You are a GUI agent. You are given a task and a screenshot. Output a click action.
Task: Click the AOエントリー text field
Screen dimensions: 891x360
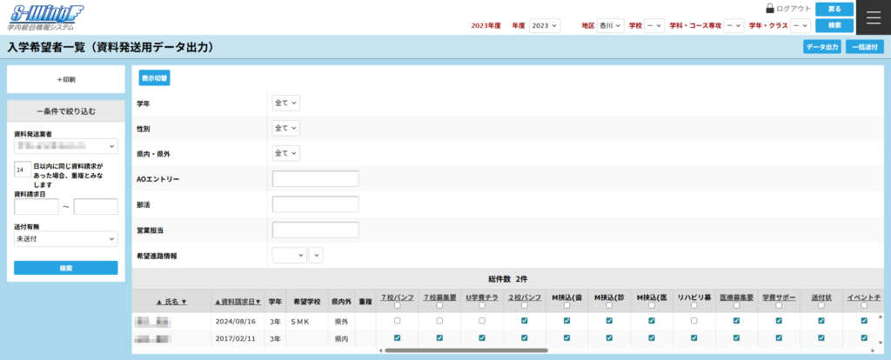(316, 179)
